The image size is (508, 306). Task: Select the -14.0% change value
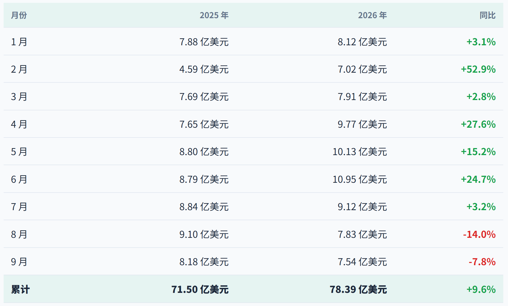[479, 234]
